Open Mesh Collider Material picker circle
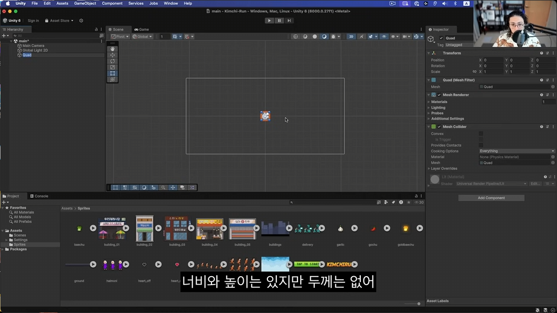The image size is (557, 313). click(553, 157)
